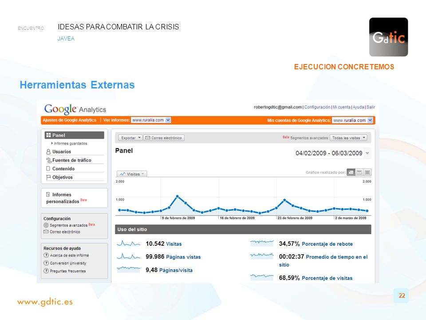
Task: Click the date range 04/02/2009 - 06/03/2009
Action: (329, 153)
